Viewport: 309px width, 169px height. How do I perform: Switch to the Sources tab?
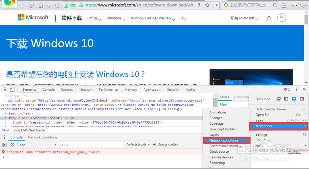[67, 89]
